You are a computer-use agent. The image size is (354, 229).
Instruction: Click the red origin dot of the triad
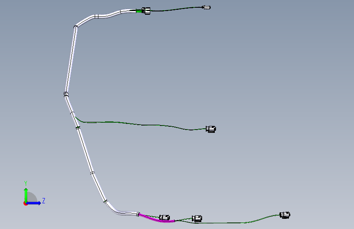(x=25, y=203)
